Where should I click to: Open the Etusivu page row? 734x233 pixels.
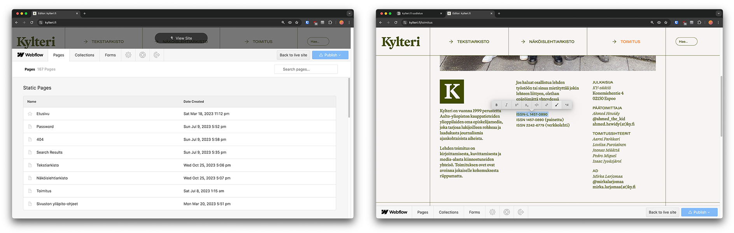pyautogui.click(x=180, y=114)
